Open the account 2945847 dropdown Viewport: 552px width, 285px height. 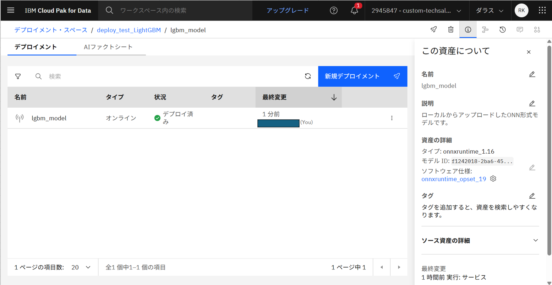coord(416,11)
